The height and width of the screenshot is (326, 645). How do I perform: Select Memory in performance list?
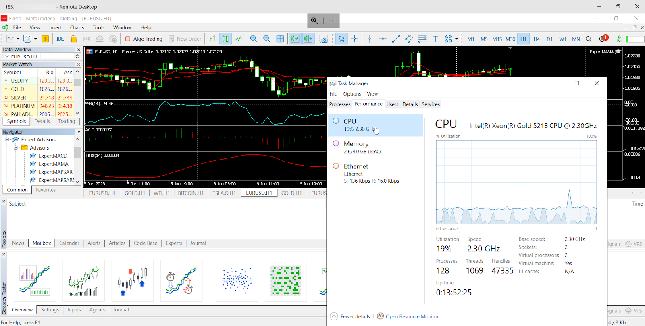(x=376, y=147)
